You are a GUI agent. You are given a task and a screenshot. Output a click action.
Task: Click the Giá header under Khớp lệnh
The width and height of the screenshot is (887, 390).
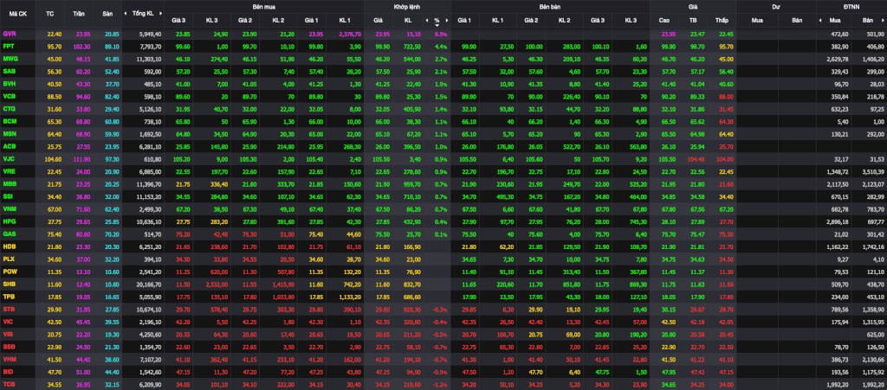[x=378, y=20]
